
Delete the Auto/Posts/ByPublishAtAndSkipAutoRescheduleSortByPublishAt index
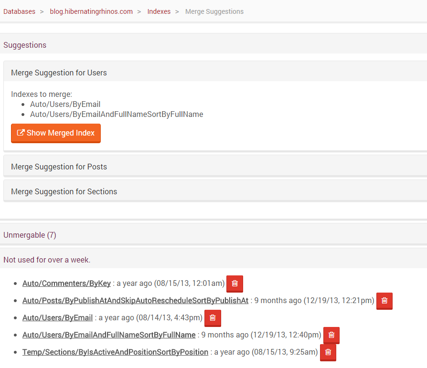tap(384, 301)
